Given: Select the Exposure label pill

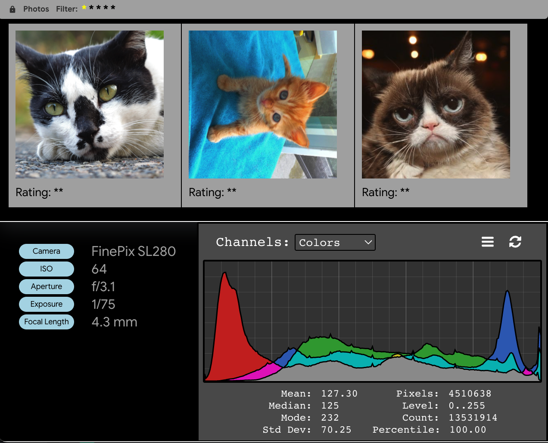Looking at the screenshot, I should click(x=47, y=304).
